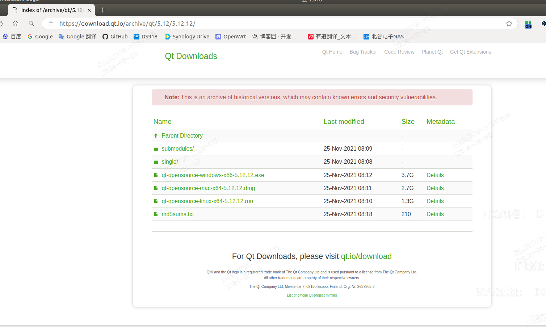Viewport: 546px width, 327px height.
Task: Go to Parent Directory
Action: [182, 135]
